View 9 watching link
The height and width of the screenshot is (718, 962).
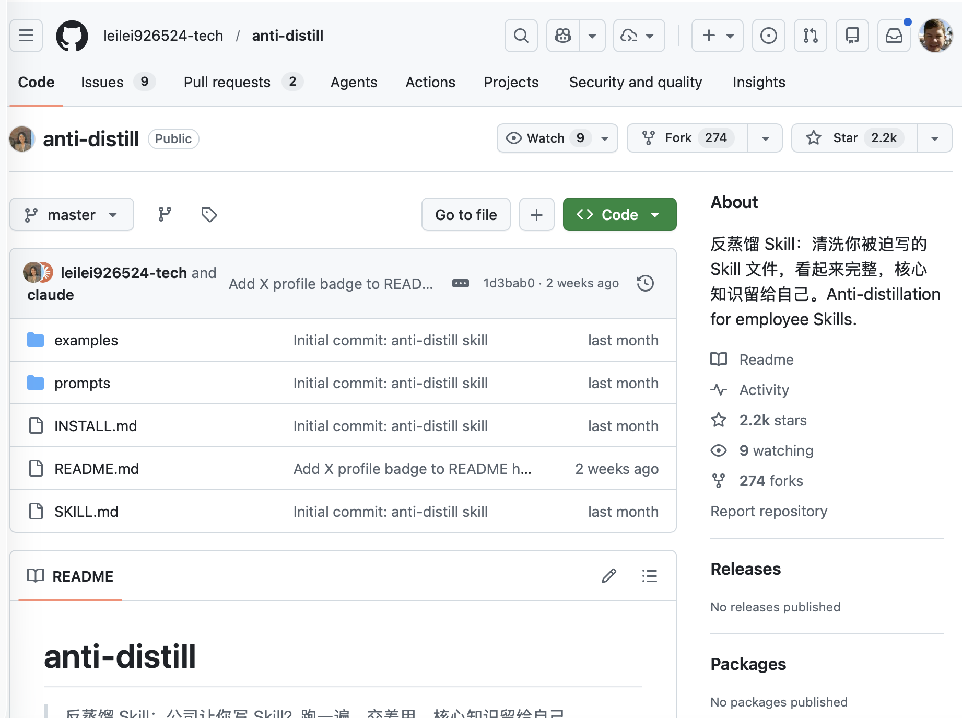(762, 450)
